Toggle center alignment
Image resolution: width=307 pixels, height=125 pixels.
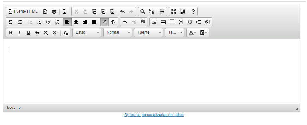pyautogui.click(x=76, y=22)
